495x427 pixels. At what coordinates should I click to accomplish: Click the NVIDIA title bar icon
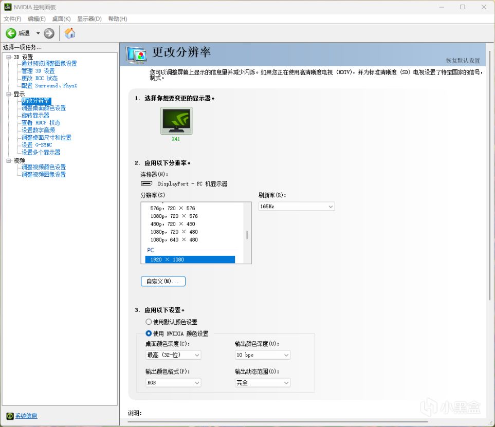tap(8, 7)
